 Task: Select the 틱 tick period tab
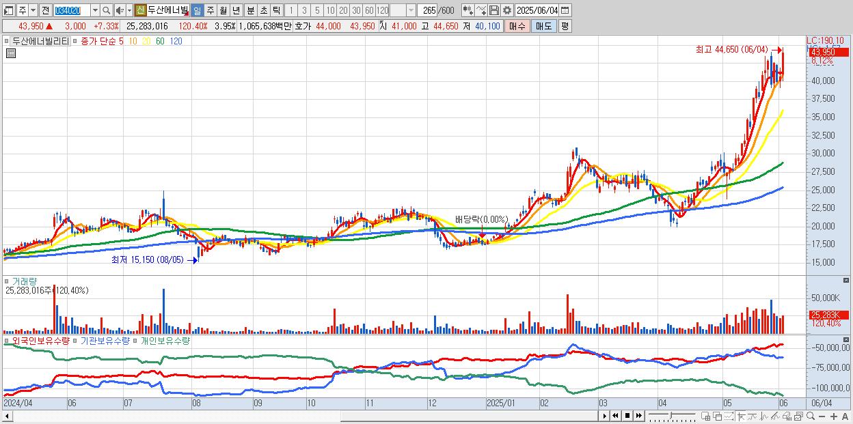[x=276, y=10]
